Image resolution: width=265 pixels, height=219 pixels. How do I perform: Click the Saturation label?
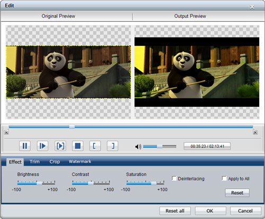(x=136, y=175)
